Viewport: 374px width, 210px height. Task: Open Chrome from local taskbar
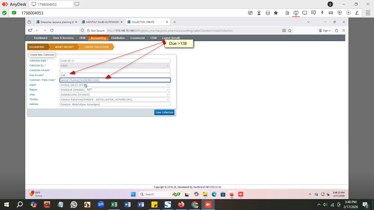(195, 205)
